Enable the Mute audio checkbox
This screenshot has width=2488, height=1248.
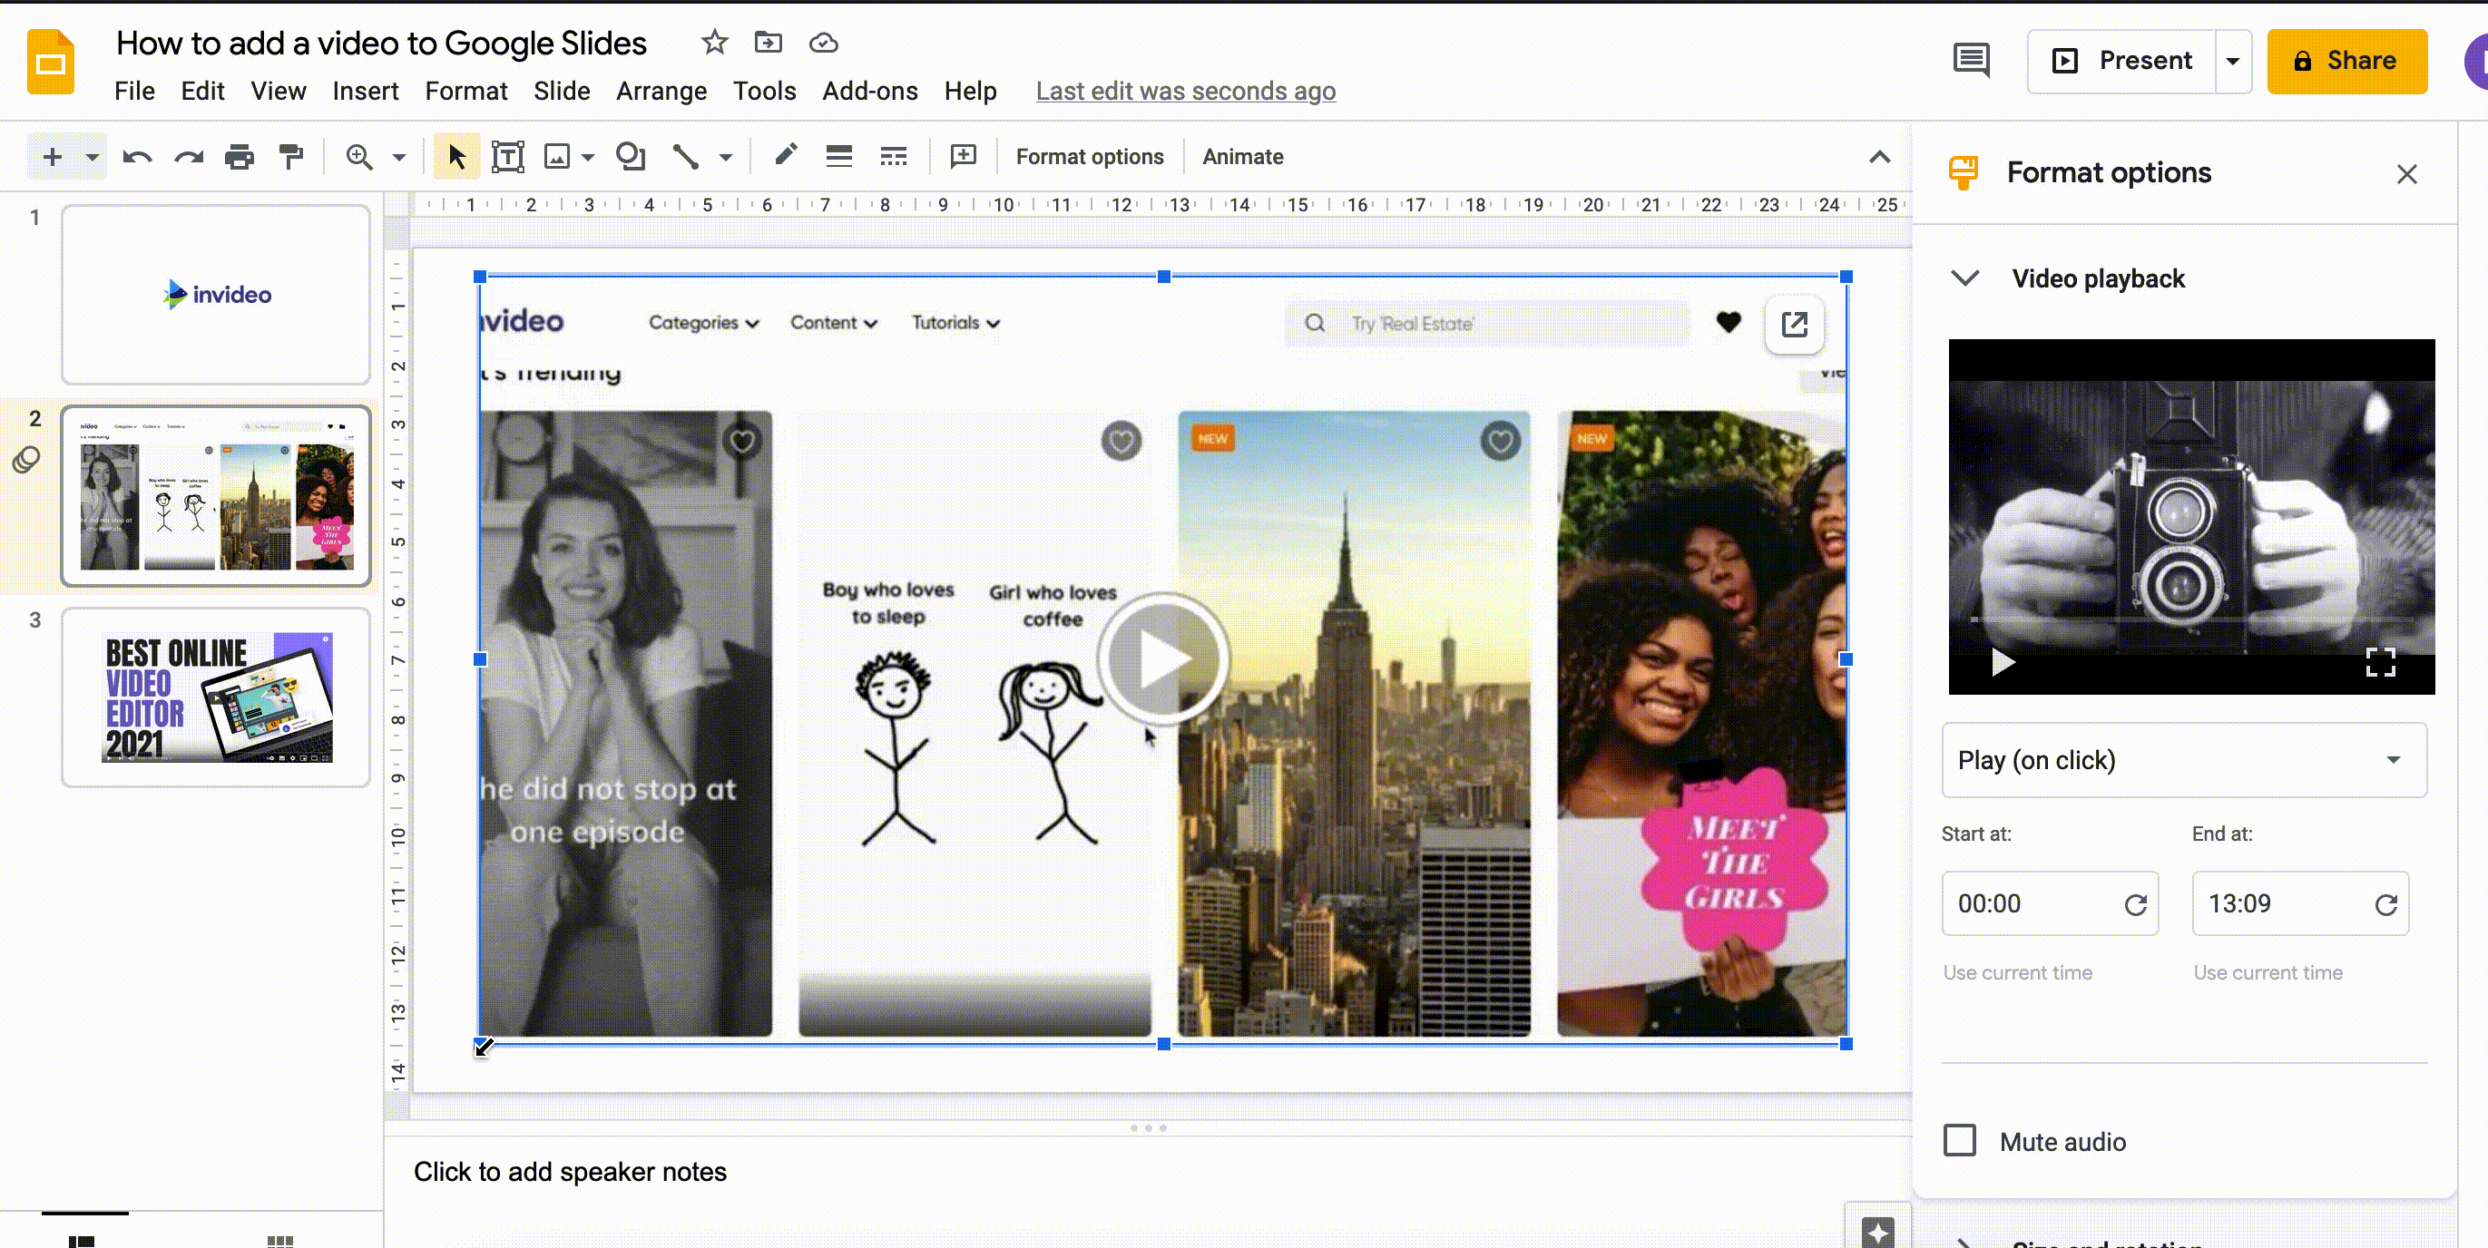click(x=1960, y=1141)
